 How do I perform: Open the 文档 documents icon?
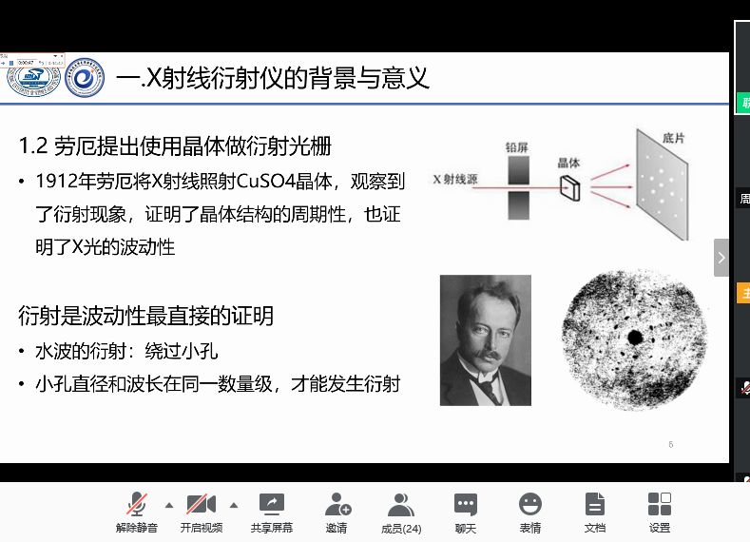click(594, 513)
